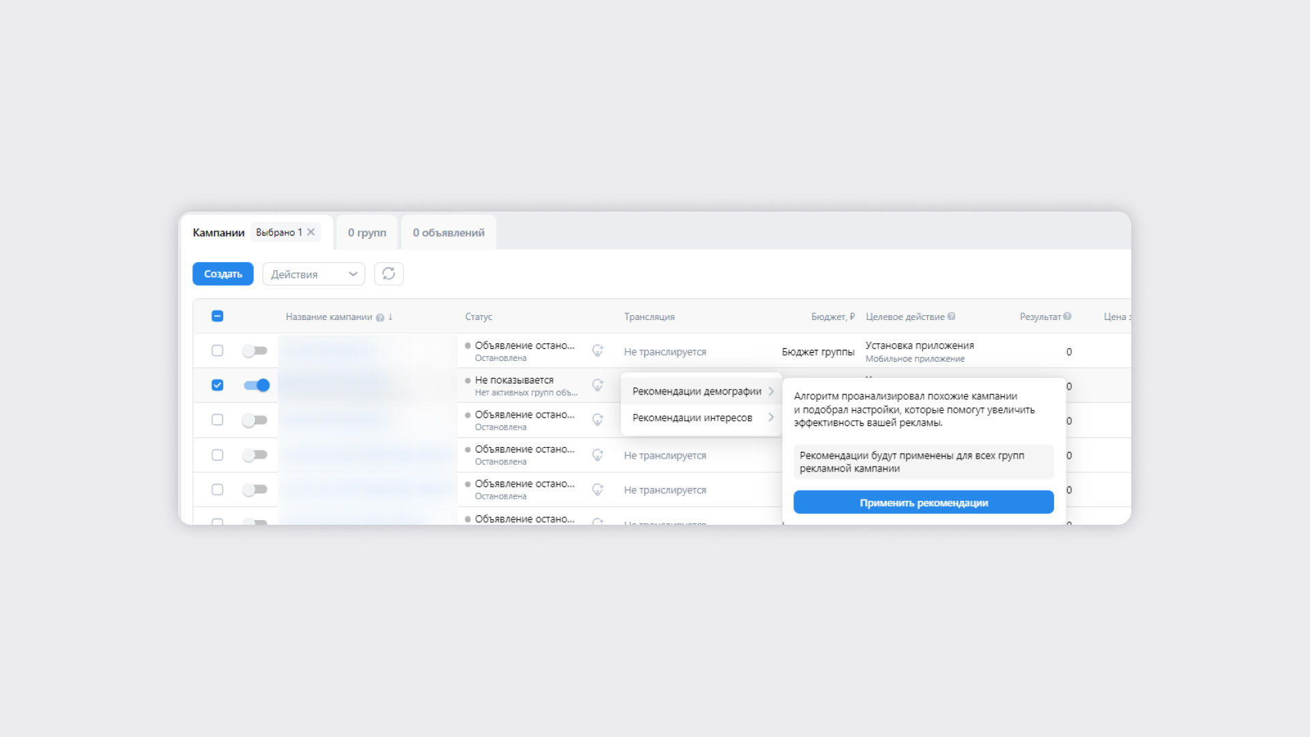Image resolution: width=1310 pixels, height=737 pixels.
Task: Click the help icon beside Результат
Action: (1067, 317)
